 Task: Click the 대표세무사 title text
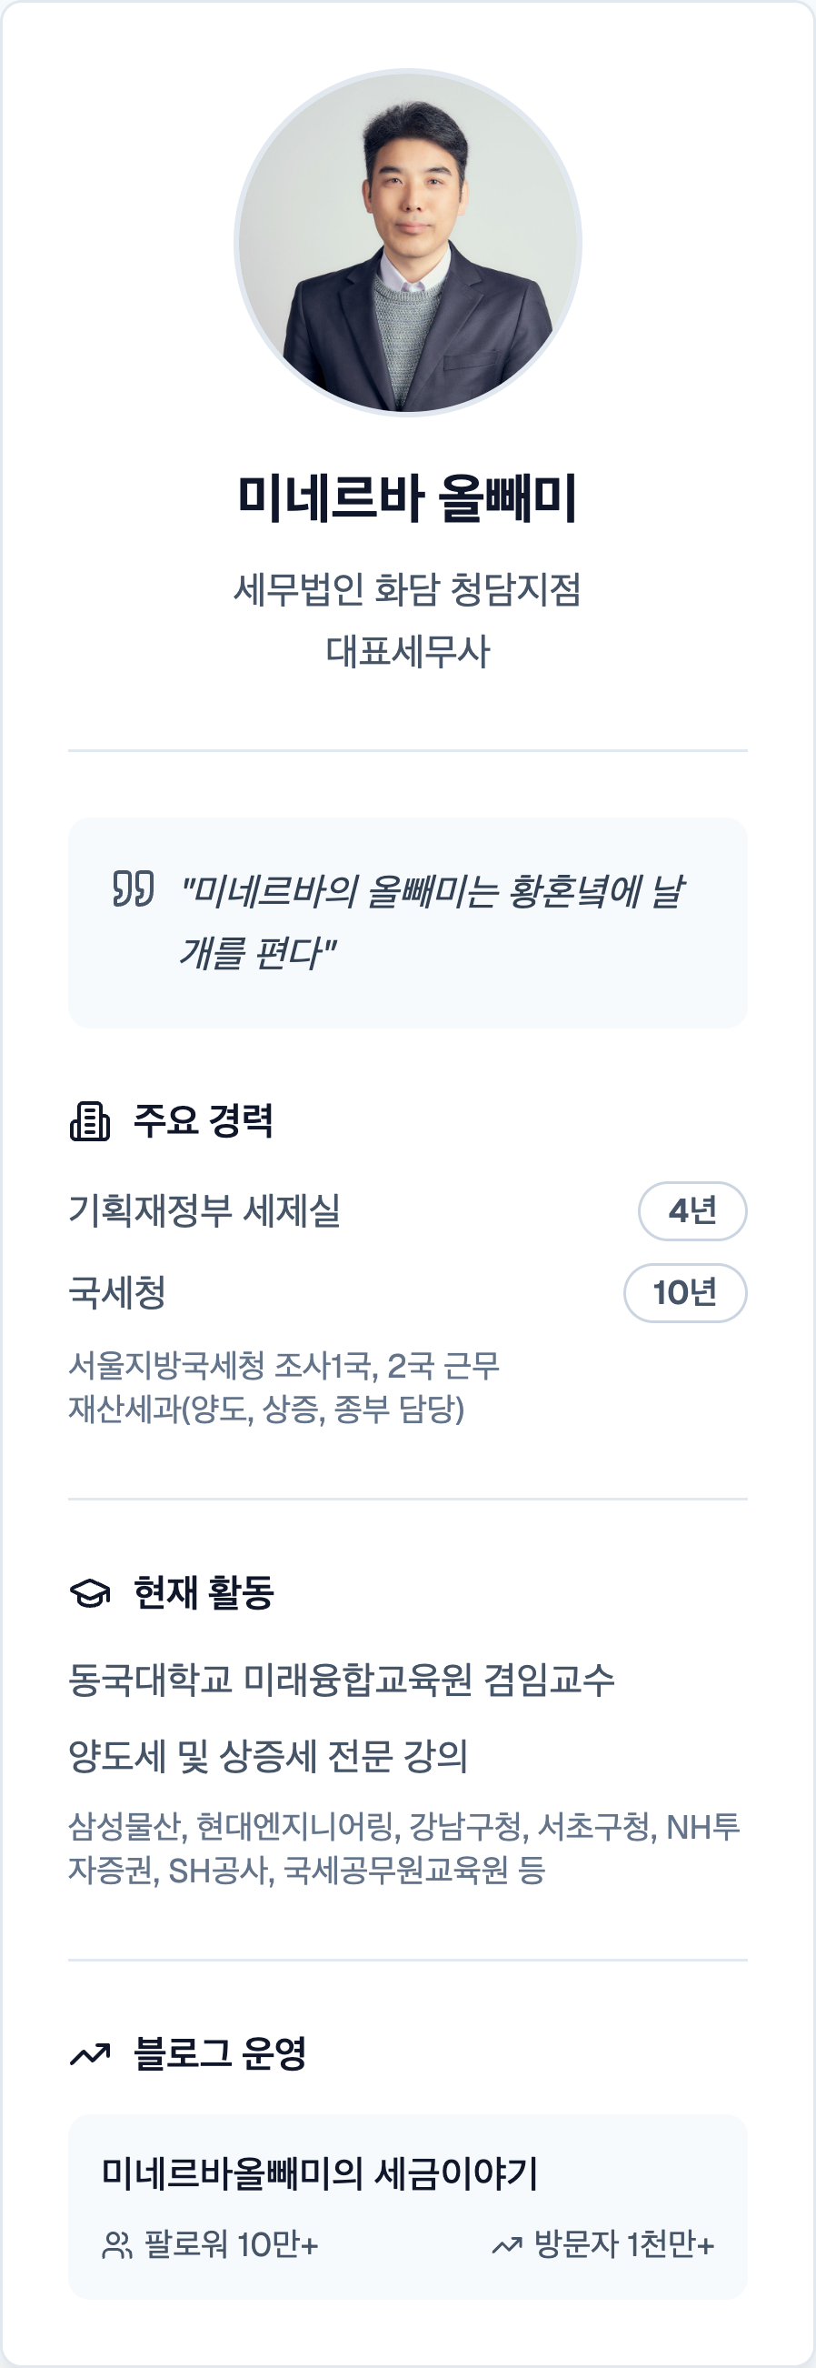click(x=408, y=651)
